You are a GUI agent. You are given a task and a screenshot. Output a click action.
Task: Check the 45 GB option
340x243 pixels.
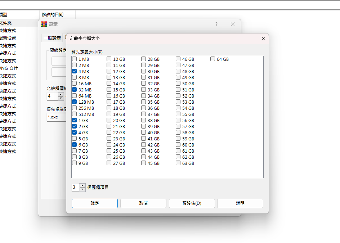144,163
